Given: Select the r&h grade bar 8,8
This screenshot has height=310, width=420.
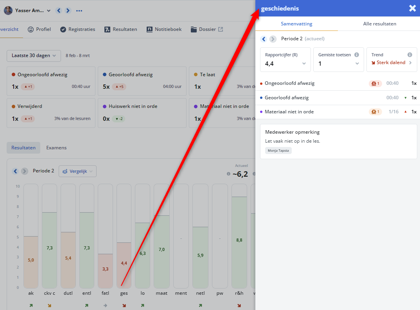Looking at the screenshot, I should (x=239, y=242).
